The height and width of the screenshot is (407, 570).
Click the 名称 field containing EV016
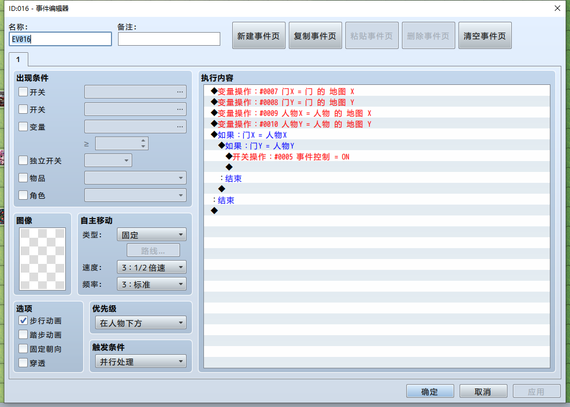pyautogui.click(x=60, y=39)
